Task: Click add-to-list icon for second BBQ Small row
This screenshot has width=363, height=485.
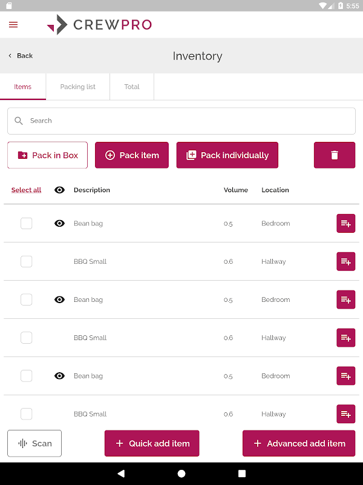Action: point(345,338)
